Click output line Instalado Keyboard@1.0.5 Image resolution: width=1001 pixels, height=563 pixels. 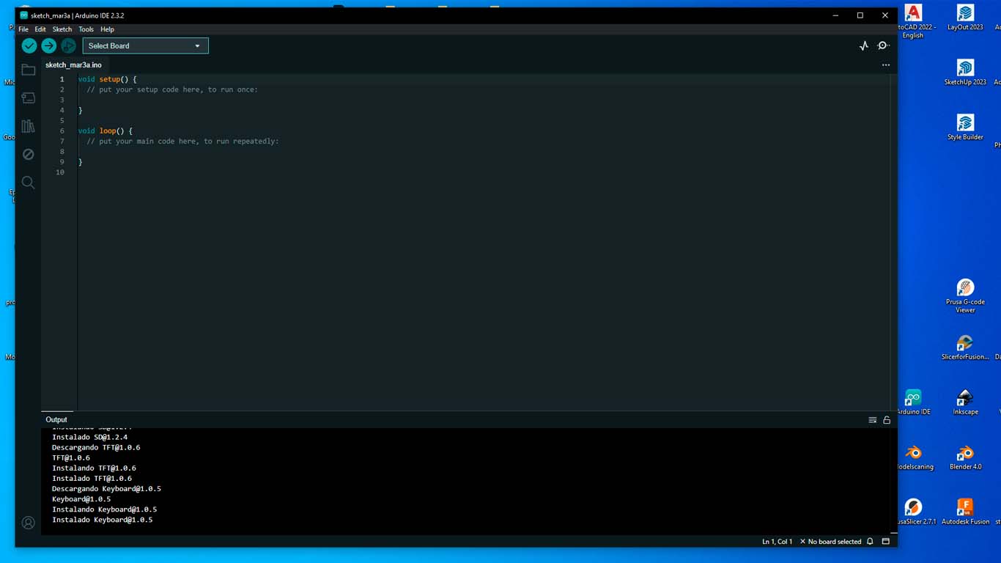point(102,520)
